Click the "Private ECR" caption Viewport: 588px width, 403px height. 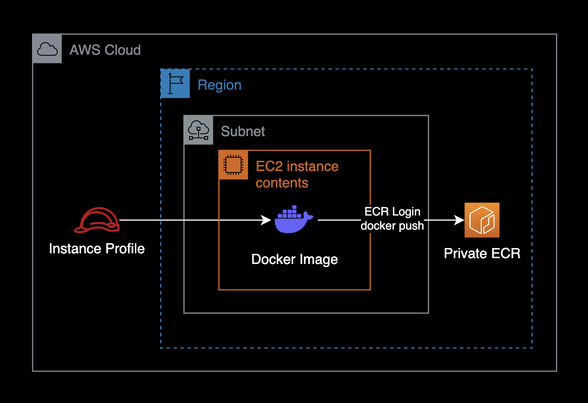point(482,253)
